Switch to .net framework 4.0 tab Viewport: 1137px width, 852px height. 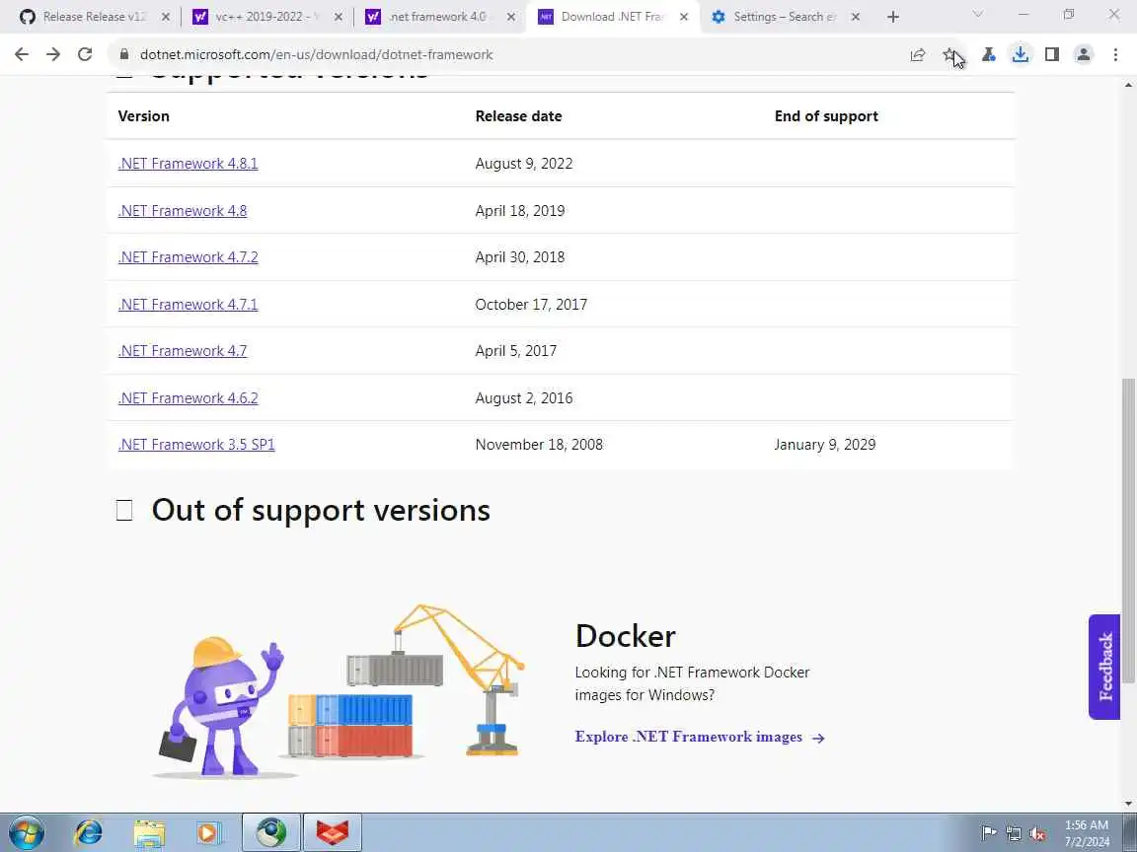click(x=437, y=17)
